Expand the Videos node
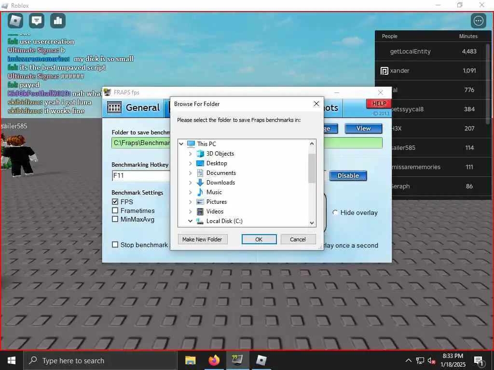Viewport: 494px width, 370px height. click(x=190, y=212)
